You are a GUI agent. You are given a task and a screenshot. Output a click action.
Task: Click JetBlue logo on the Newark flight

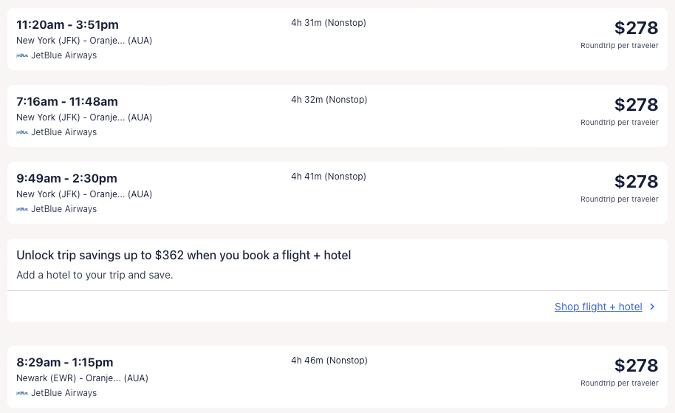tap(22, 393)
